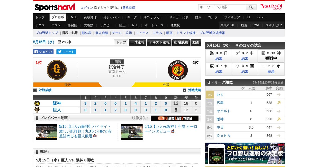
Task: Open the toto nav item
Action: click(256, 25)
